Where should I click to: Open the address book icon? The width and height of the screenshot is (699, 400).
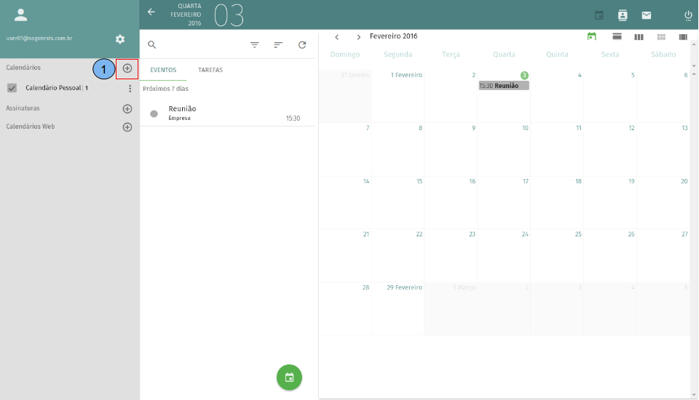click(623, 15)
